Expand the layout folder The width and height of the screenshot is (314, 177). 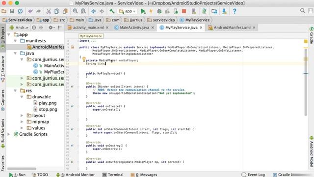point(22,116)
